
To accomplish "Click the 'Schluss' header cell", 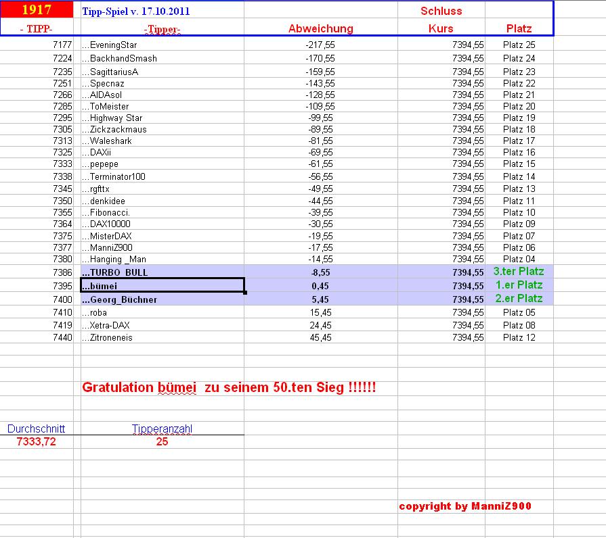I will click(x=441, y=11).
